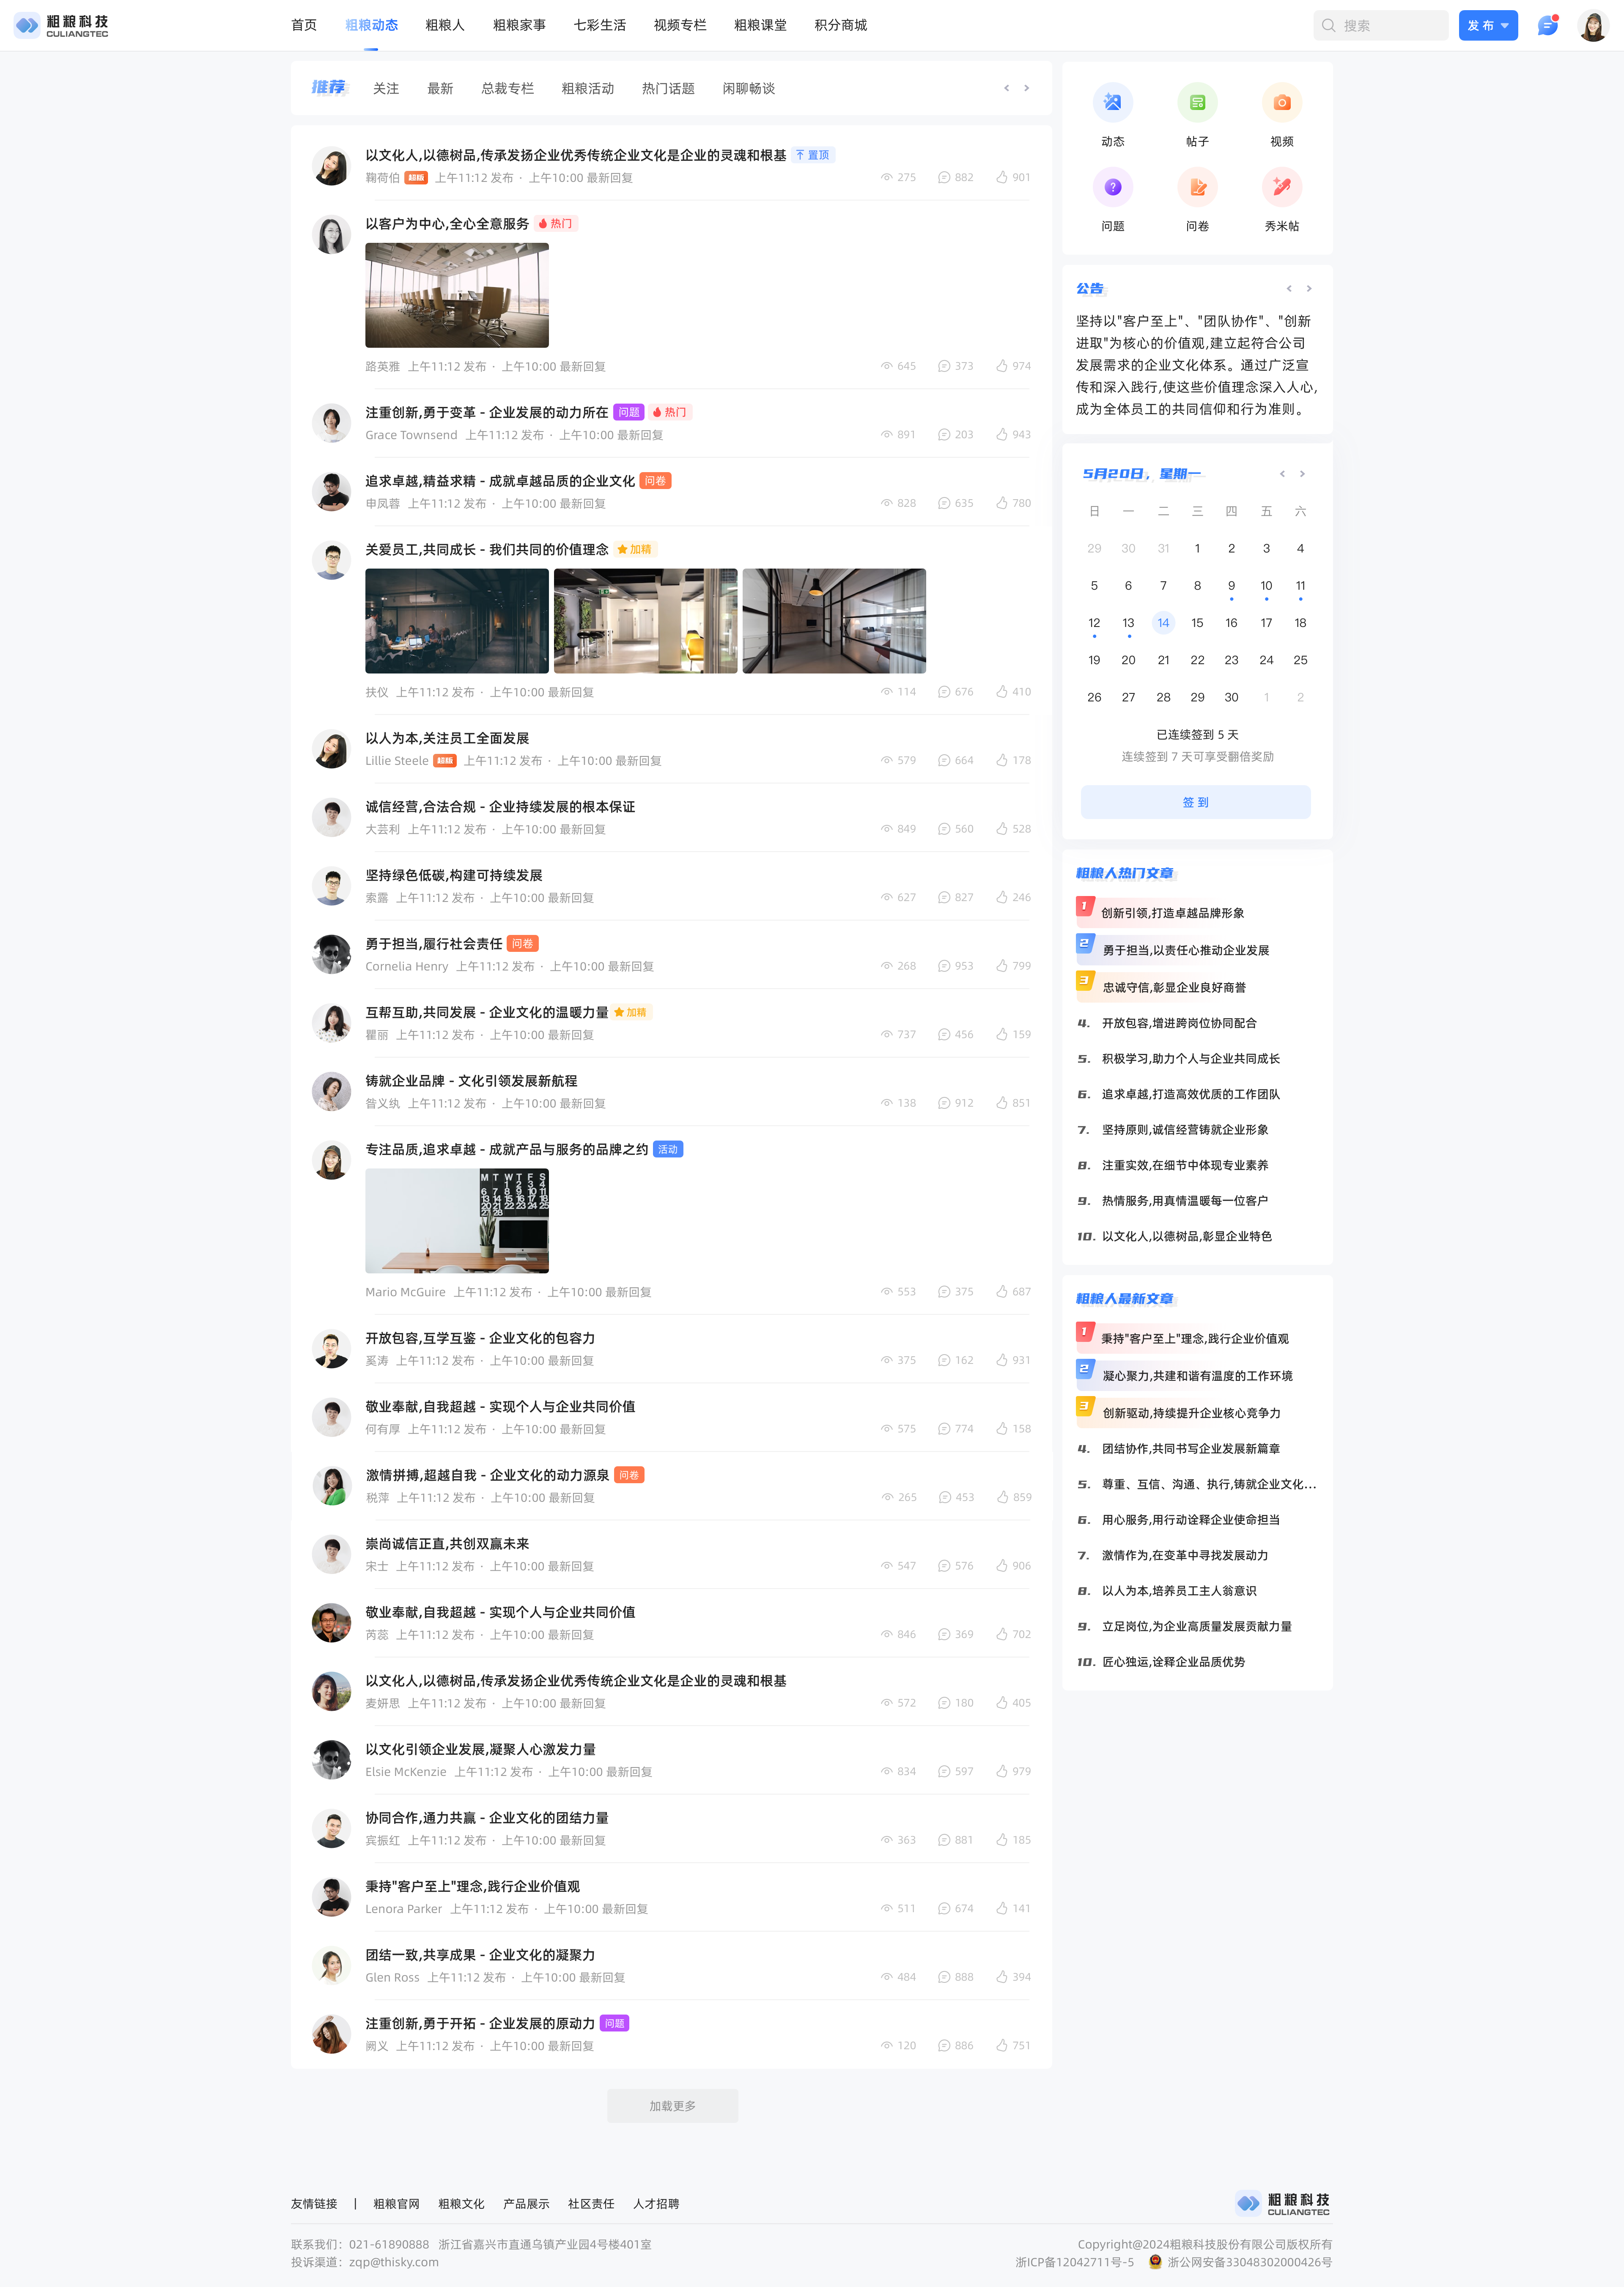Open the conference room photo thumbnail
Image resolution: width=1624 pixels, height=2287 pixels.
click(457, 295)
